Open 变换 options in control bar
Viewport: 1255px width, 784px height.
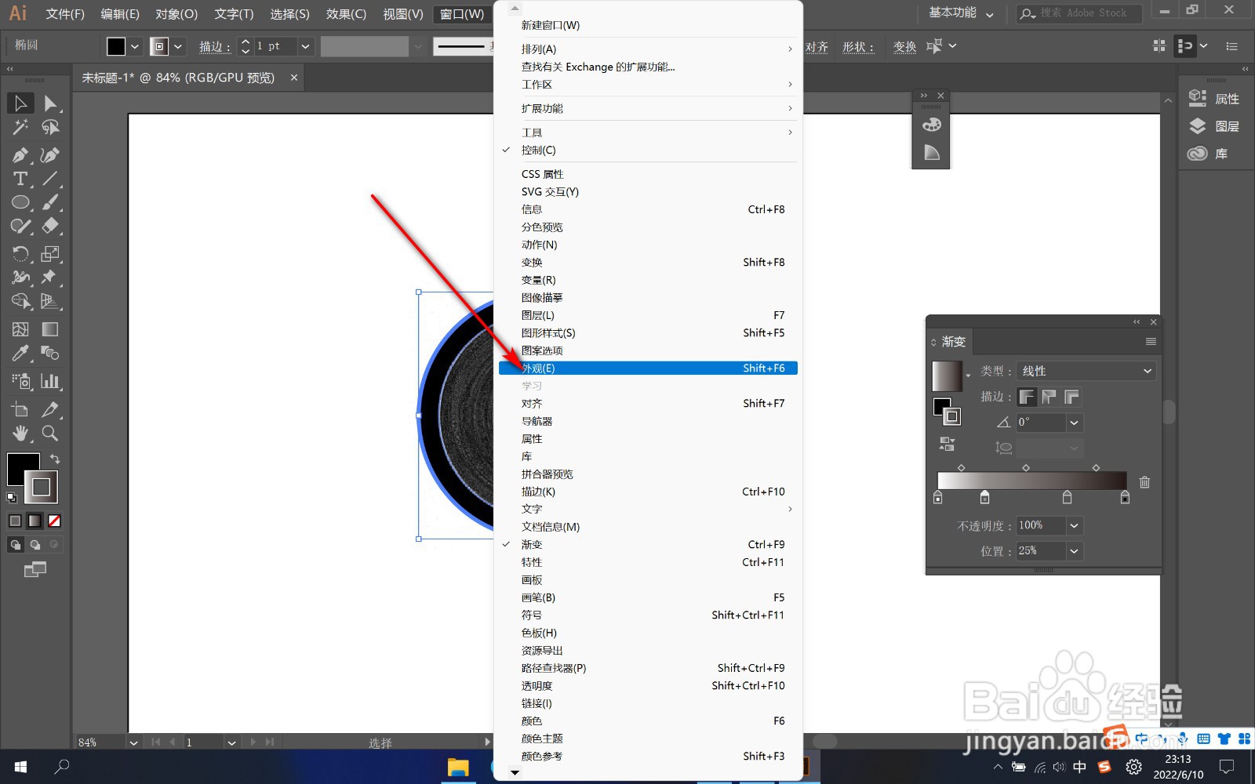coord(904,47)
